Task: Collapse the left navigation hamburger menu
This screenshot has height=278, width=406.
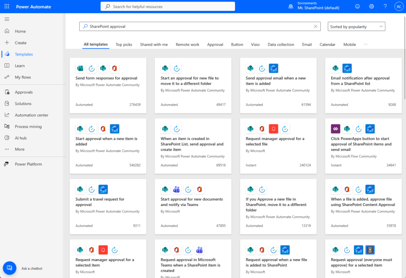Action: click(7, 19)
